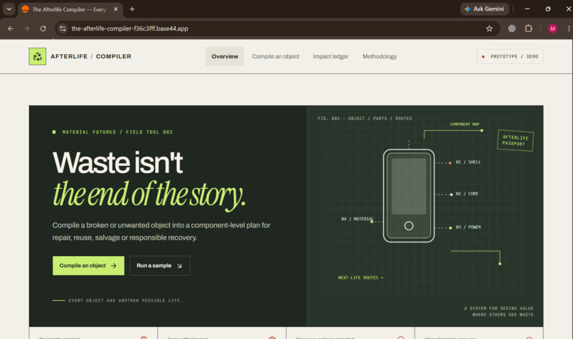This screenshot has height=339, width=573.
Task: Click the FIG. 001 caption text
Action: point(365,118)
